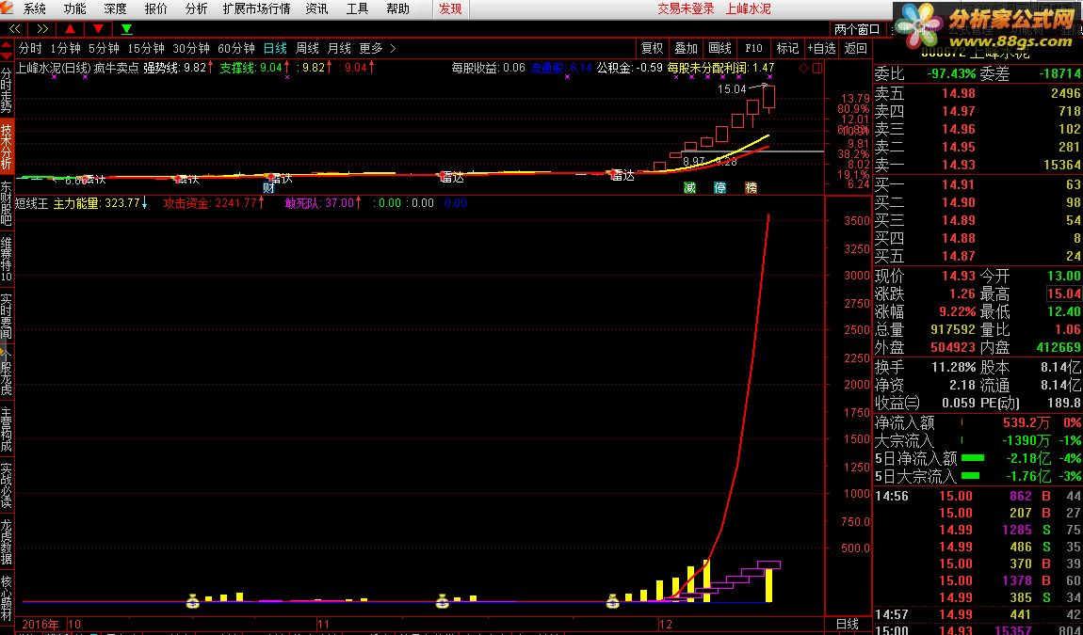The image size is (1083, 635).
Task: Open the 系统 menu
Action: (35, 9)
